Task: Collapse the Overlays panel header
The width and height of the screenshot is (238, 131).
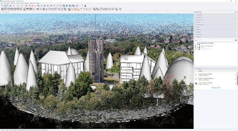Action: 215,69
